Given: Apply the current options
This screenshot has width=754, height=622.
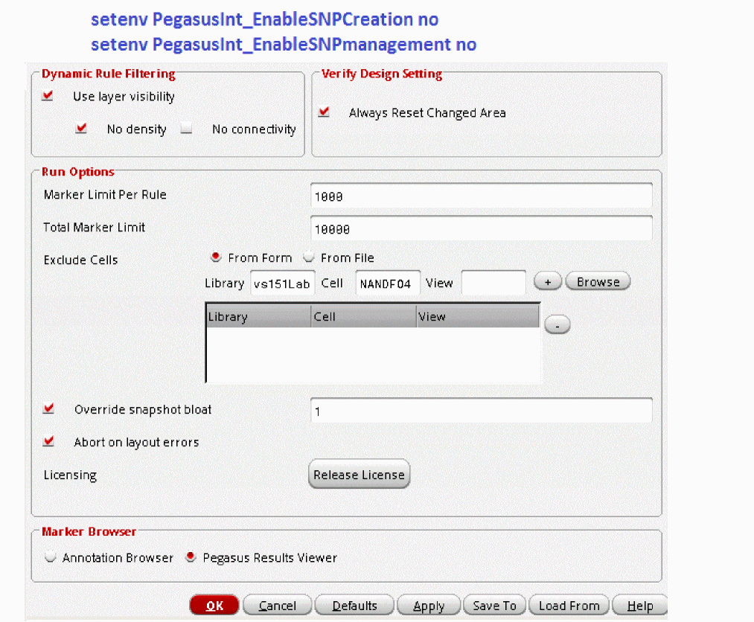Looking at the screenshot, I should click(429, 605).
